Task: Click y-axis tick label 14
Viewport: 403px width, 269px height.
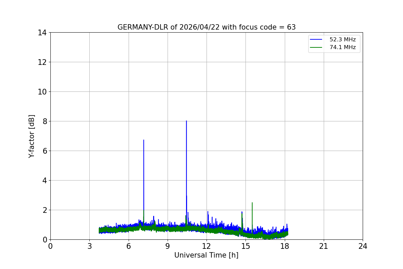Action: tap(42, 33)
